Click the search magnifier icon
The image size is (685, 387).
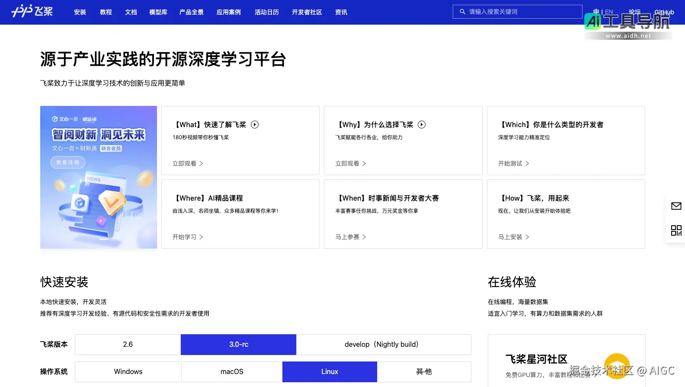pos(462,12)
